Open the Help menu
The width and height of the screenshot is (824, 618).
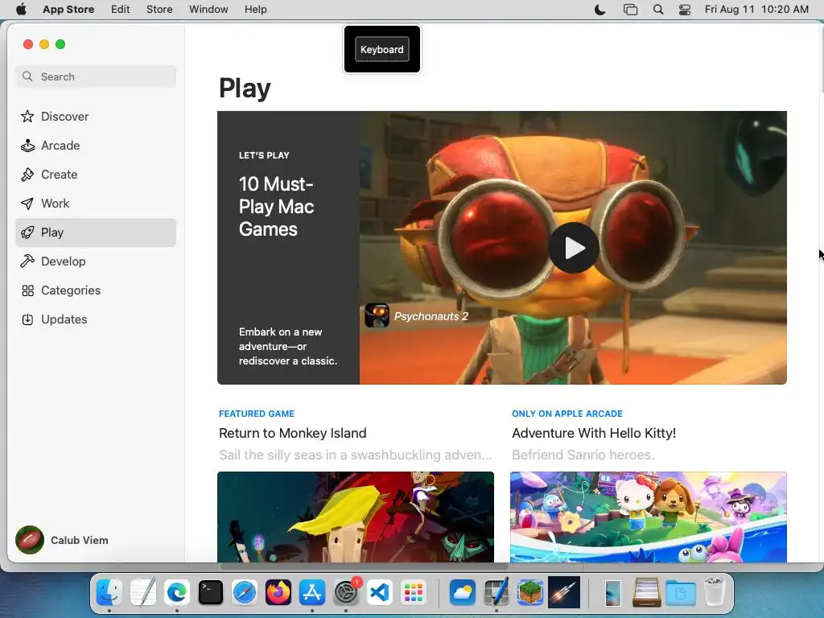click(x=255, y=10)
